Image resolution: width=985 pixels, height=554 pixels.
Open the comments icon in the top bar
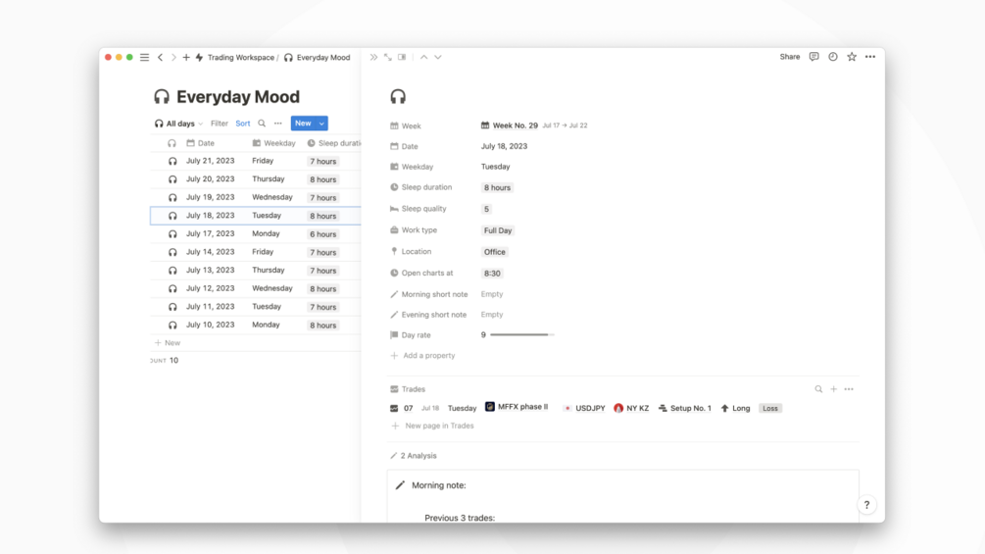[814, 57]
